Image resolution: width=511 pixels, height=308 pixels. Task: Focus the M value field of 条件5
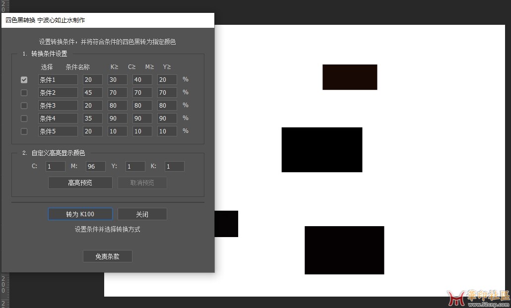tap(142, 131)
